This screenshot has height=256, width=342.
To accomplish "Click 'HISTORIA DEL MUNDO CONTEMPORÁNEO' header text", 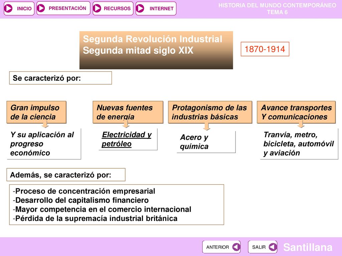I will (277, 5).
